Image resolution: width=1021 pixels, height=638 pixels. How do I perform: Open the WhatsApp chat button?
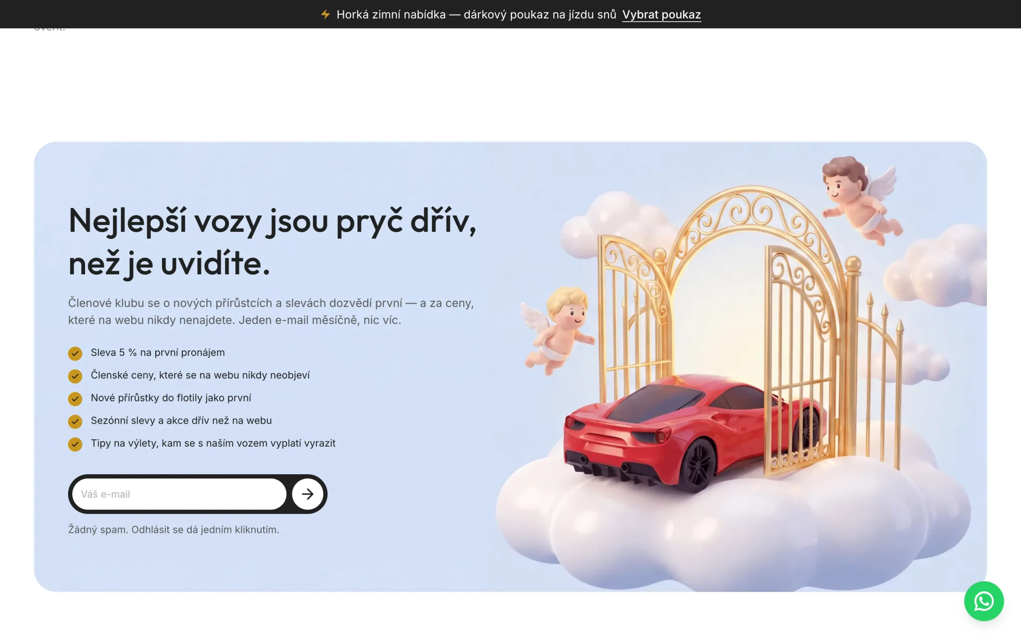click(984, 601)
